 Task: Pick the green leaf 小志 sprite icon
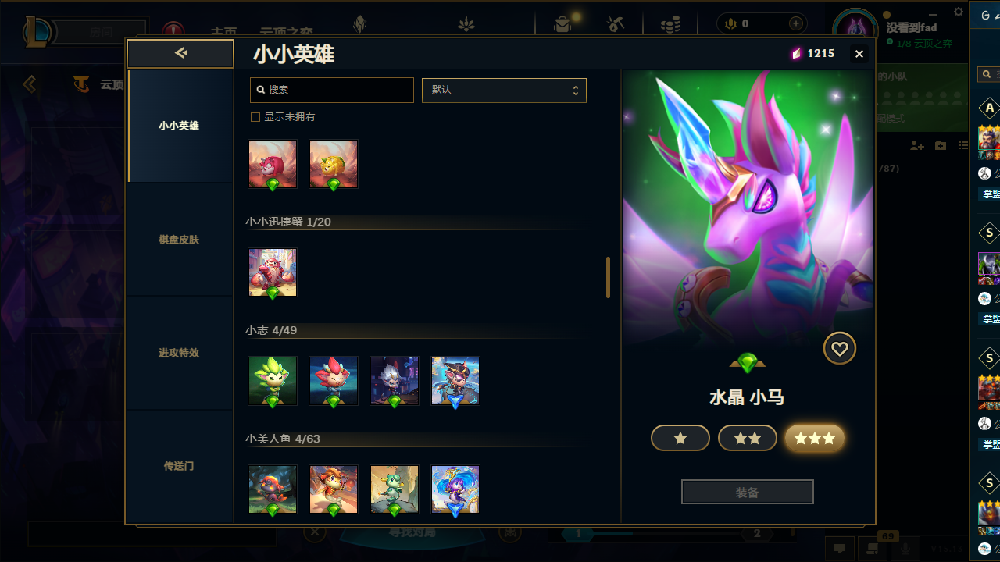point(273,381)
